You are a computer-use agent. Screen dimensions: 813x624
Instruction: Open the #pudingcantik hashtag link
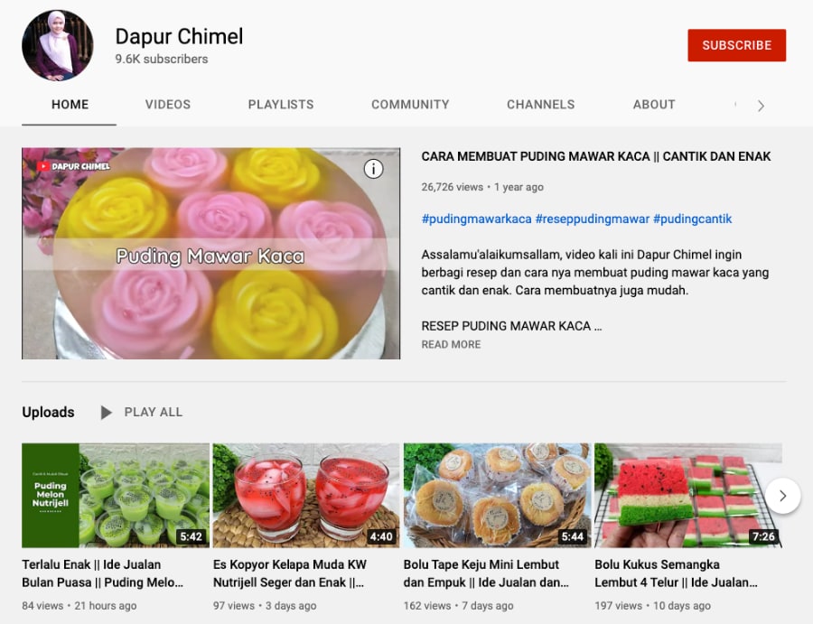(692, 219)
